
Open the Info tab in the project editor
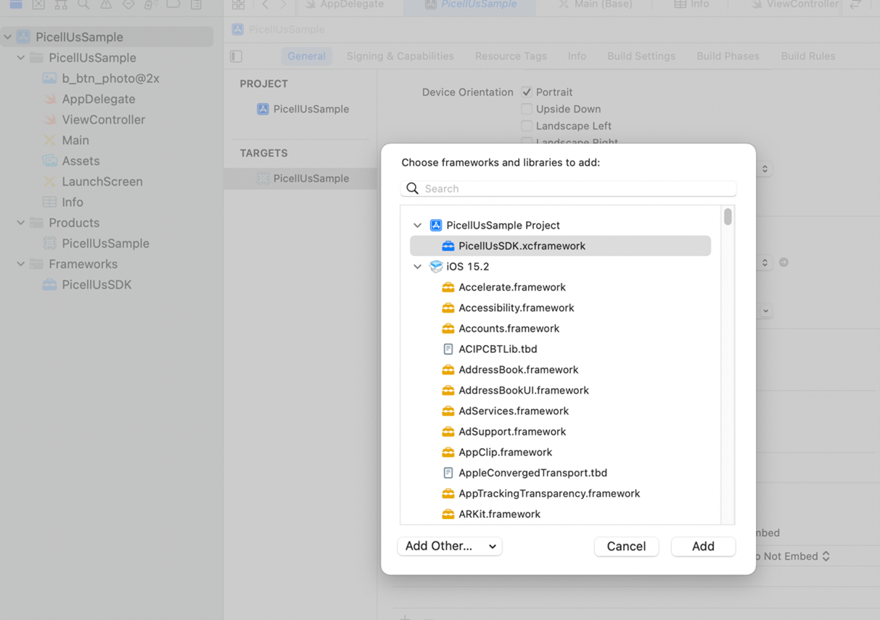click(577, 56)
